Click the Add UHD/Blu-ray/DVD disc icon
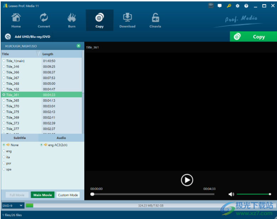The height and width of the screenshot is (219, 277). tap(8, 37)
